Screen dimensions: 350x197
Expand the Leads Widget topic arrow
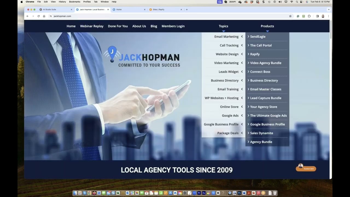tap(242, 72)
